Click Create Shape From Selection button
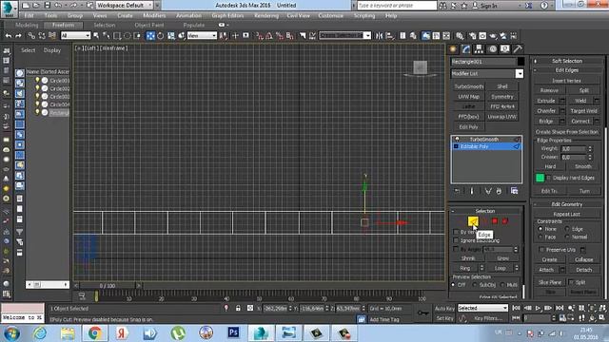Image resolution: width=609 pixels, height=342 pixels. pyautogui.click(x=567, y=132)
